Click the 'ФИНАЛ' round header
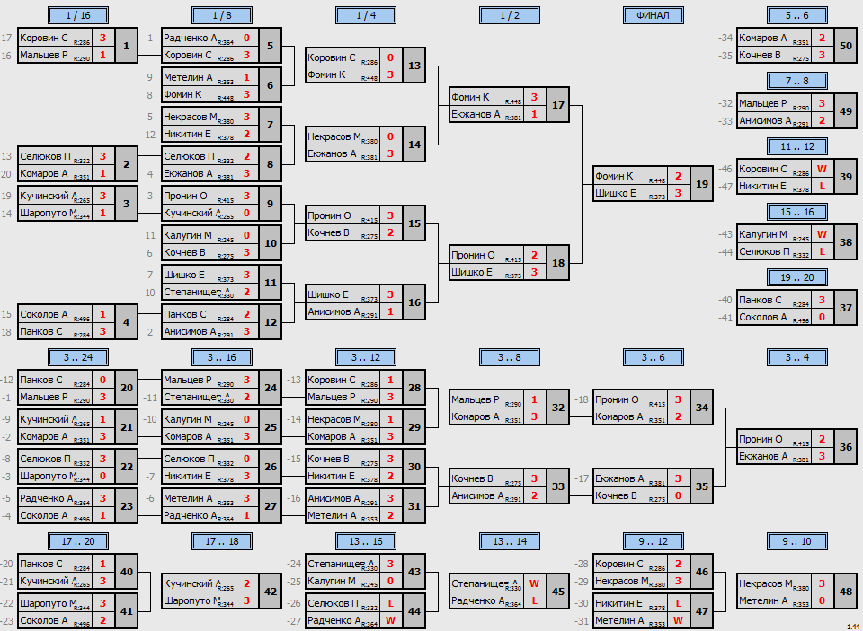This screenshot has height=631, width=863. (654, 15)
